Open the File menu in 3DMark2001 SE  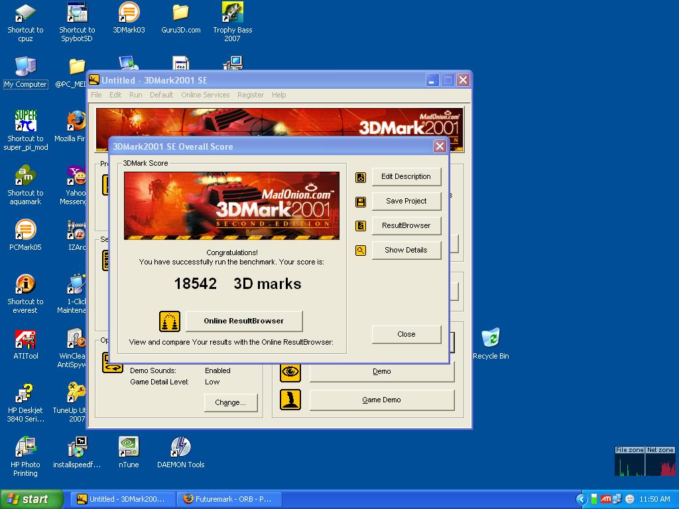tap(96, 95)
